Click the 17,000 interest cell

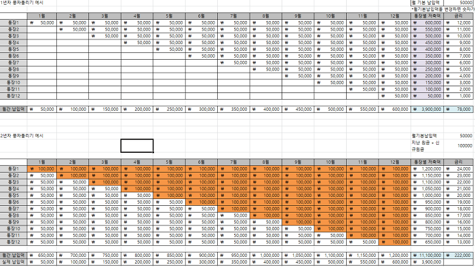[458, 216]
